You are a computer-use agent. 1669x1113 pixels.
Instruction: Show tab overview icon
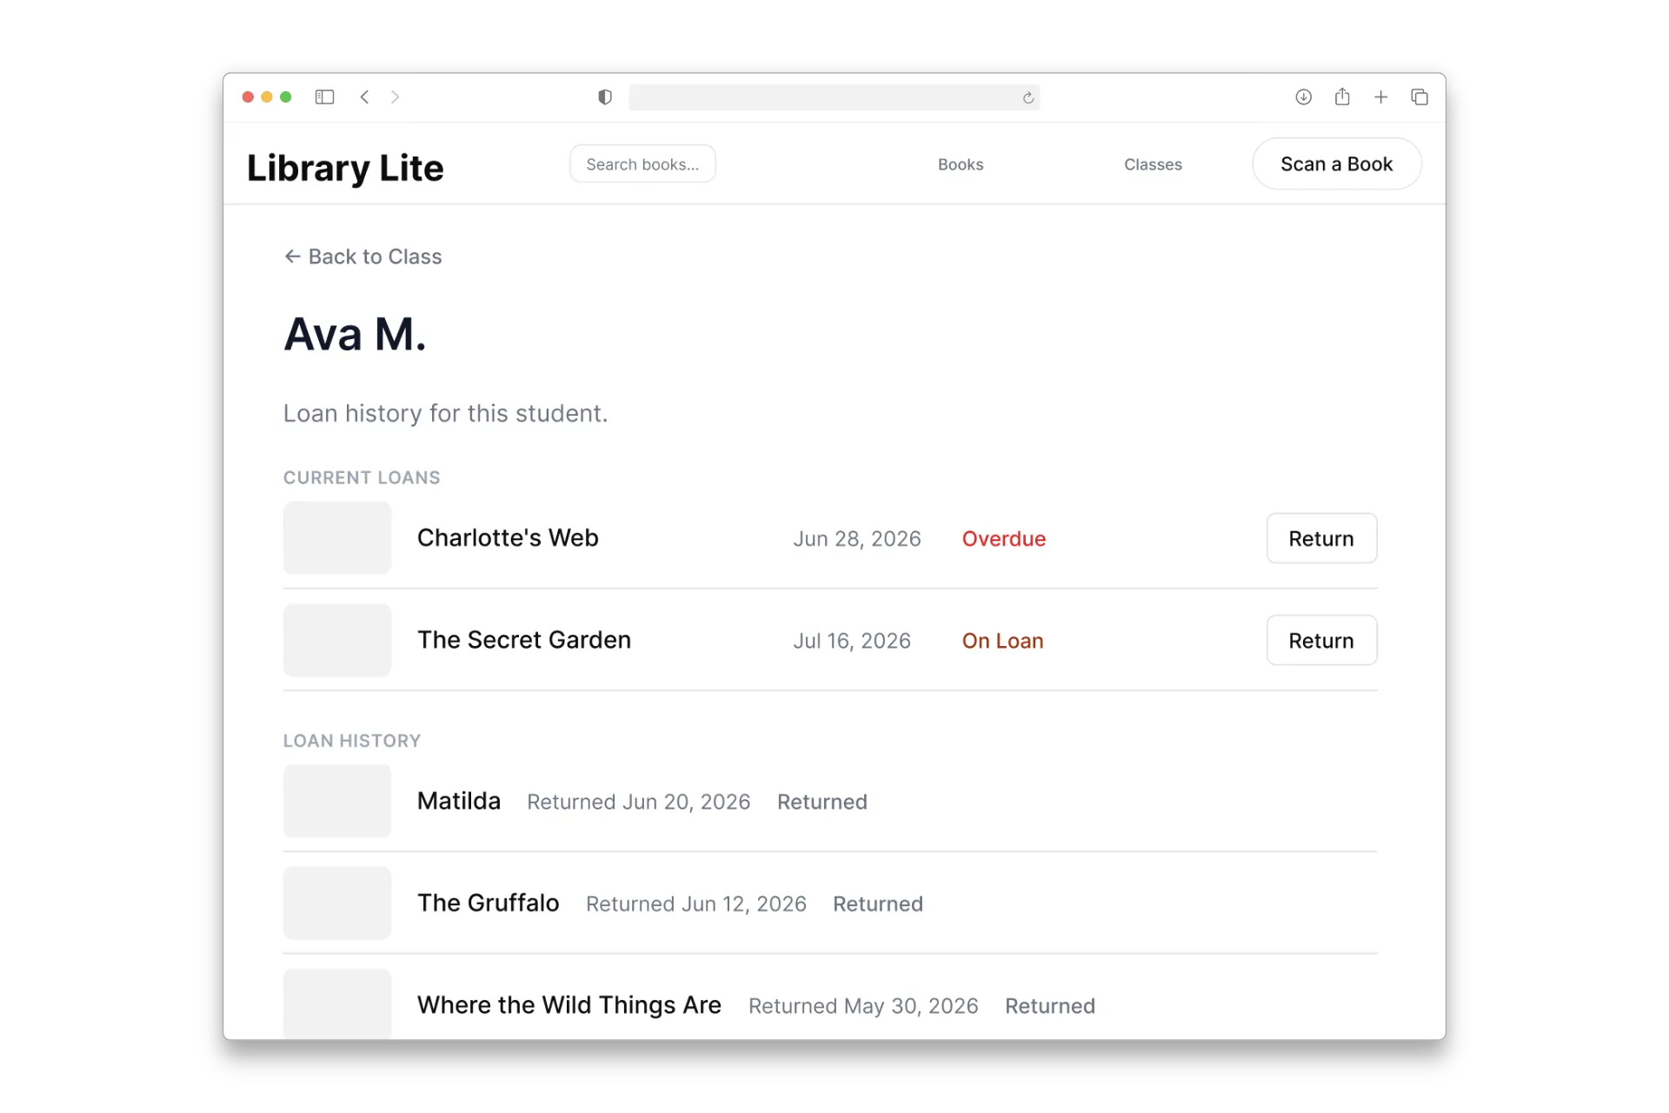(x=1420, y=97)
